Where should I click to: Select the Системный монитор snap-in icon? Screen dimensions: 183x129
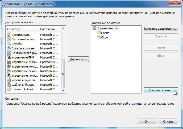click(x=9, y=39)
